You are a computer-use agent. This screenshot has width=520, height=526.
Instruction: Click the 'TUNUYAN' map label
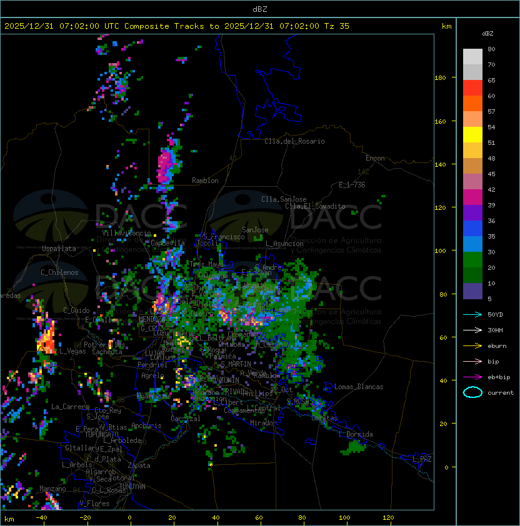point(132,487)
